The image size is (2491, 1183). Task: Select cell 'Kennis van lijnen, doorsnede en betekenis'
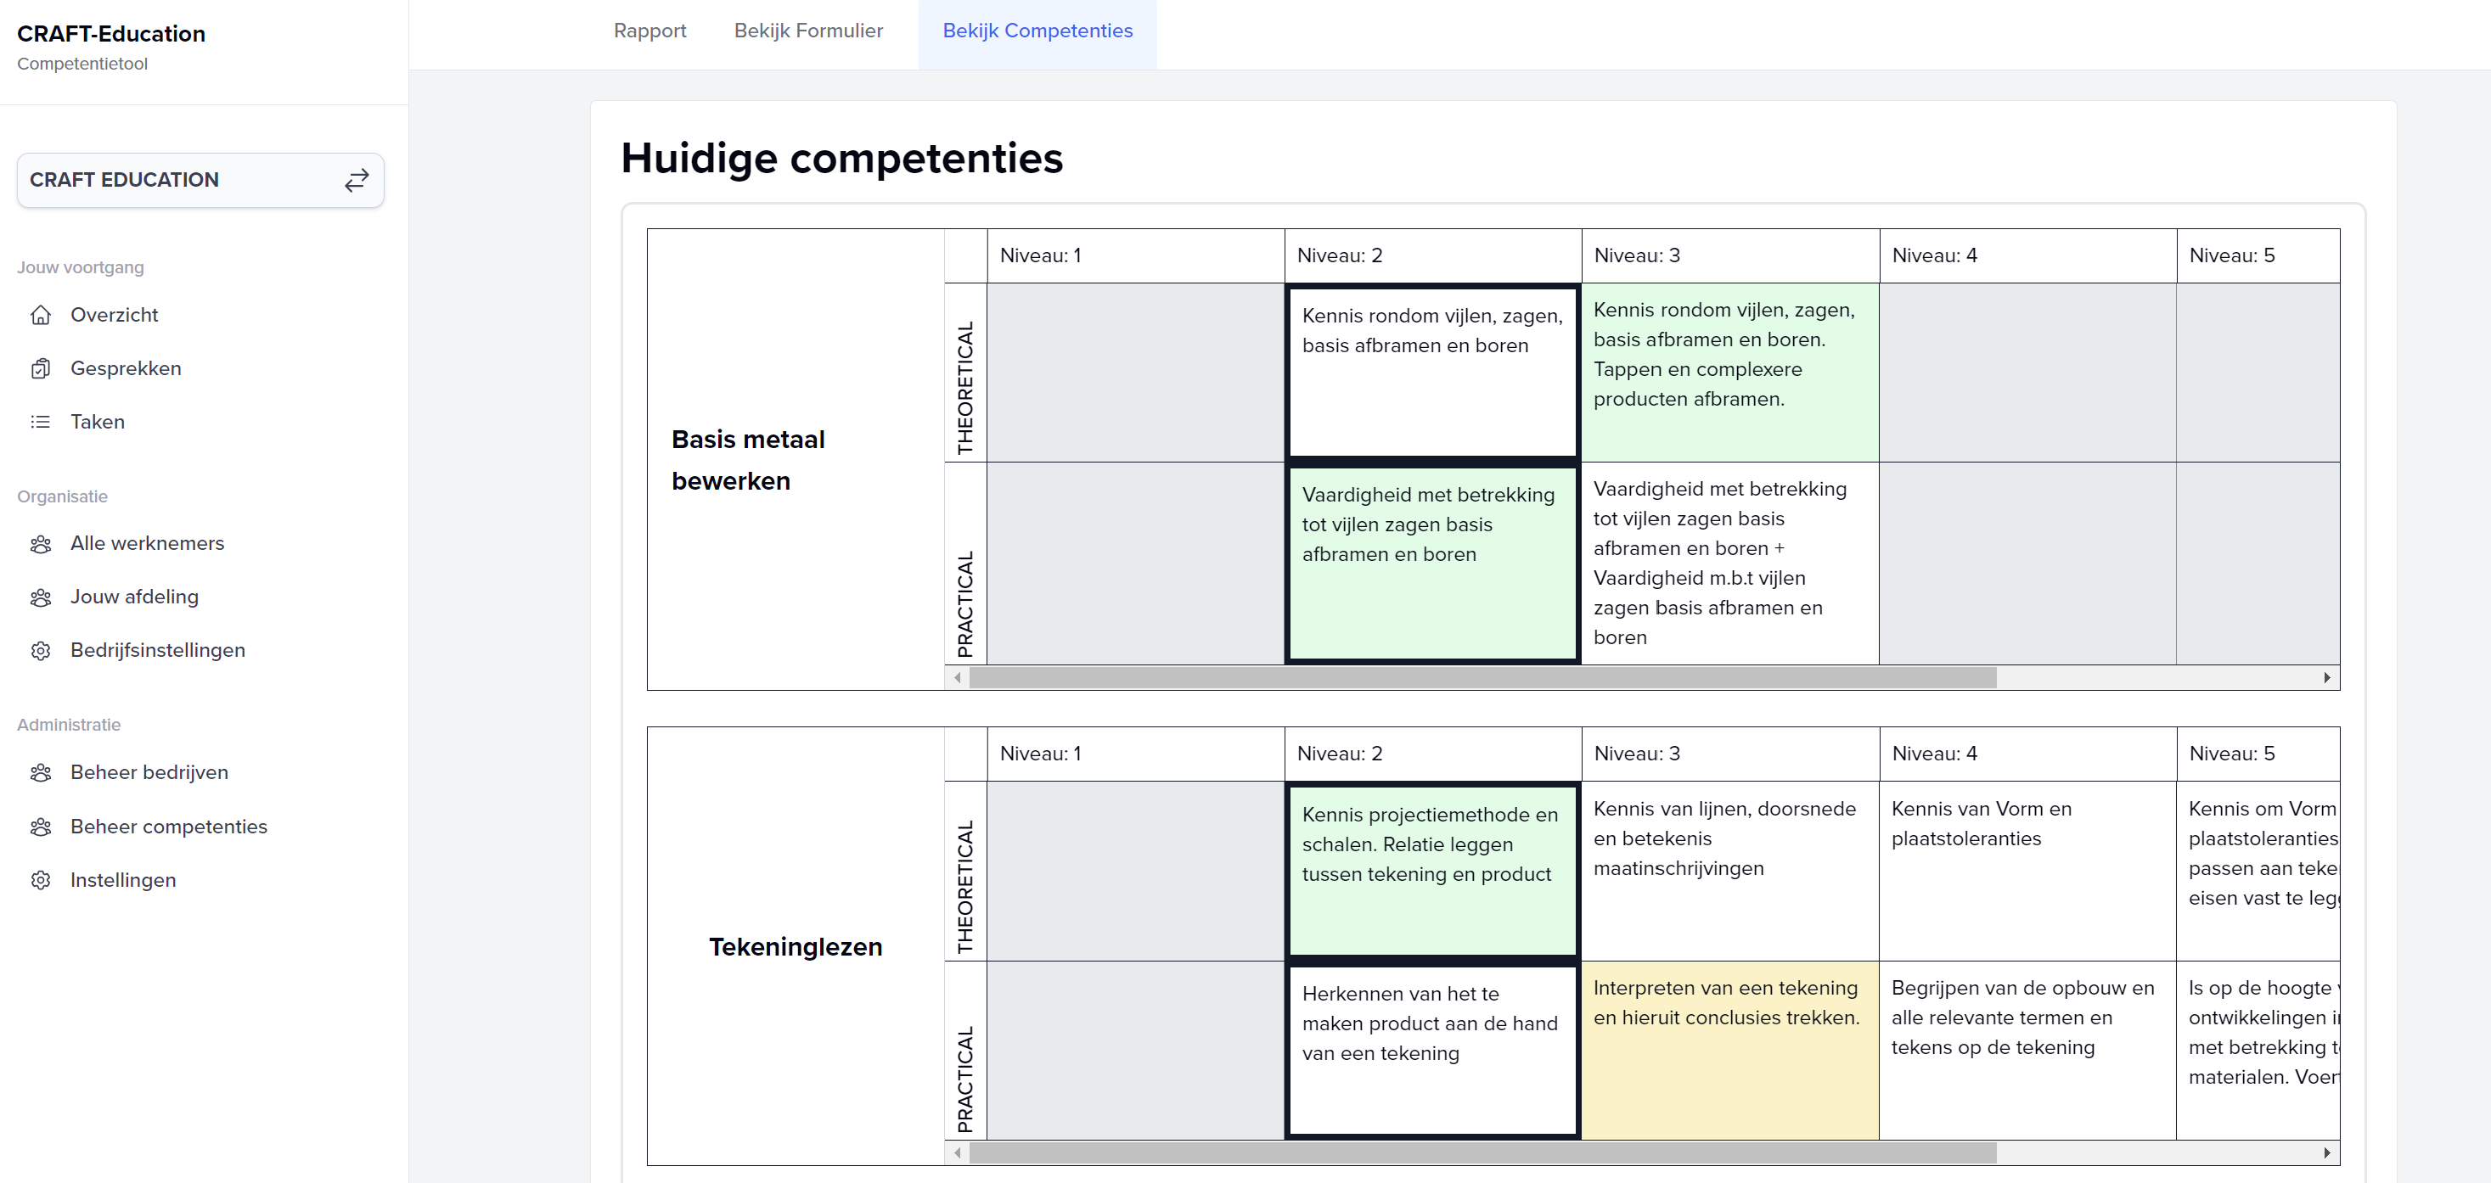pos(1730,871)
